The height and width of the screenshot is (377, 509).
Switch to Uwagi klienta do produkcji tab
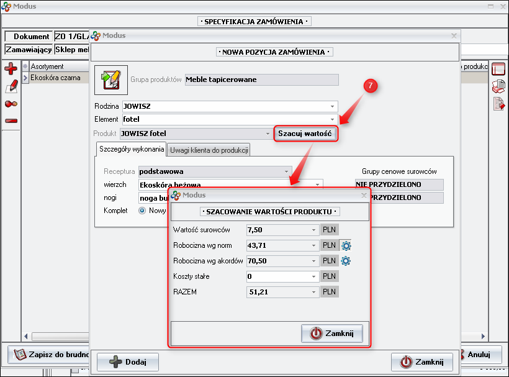coord(209,150)
